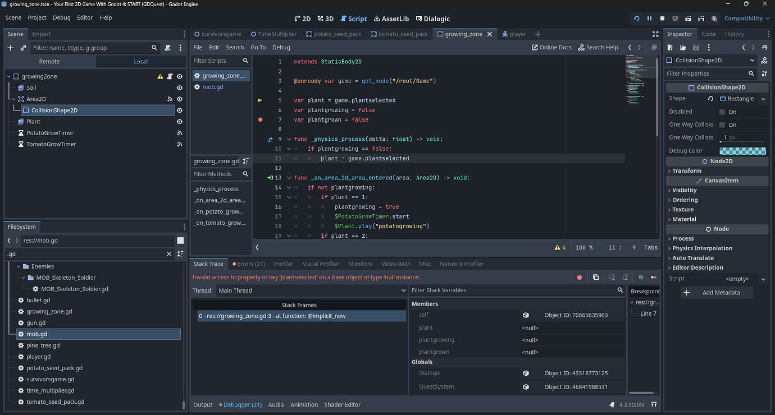Collapse the Enemies folder in FileSystem

click(x=17, y=266)
